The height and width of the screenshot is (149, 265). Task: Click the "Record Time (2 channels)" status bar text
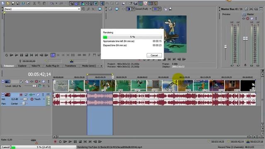click(236, 147)
